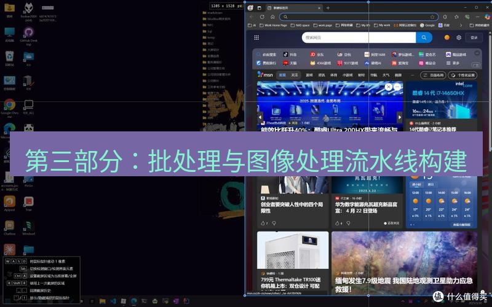Viewport: 492px width, 307px height.
Task: Open the 页面布局 layout button
Action: (x=433, y=75)
